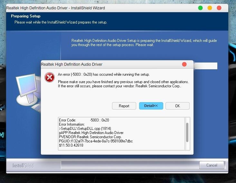Select the '>SetupDLL\SetupDLL.cpp (1814)' line

tap(85, 129)
